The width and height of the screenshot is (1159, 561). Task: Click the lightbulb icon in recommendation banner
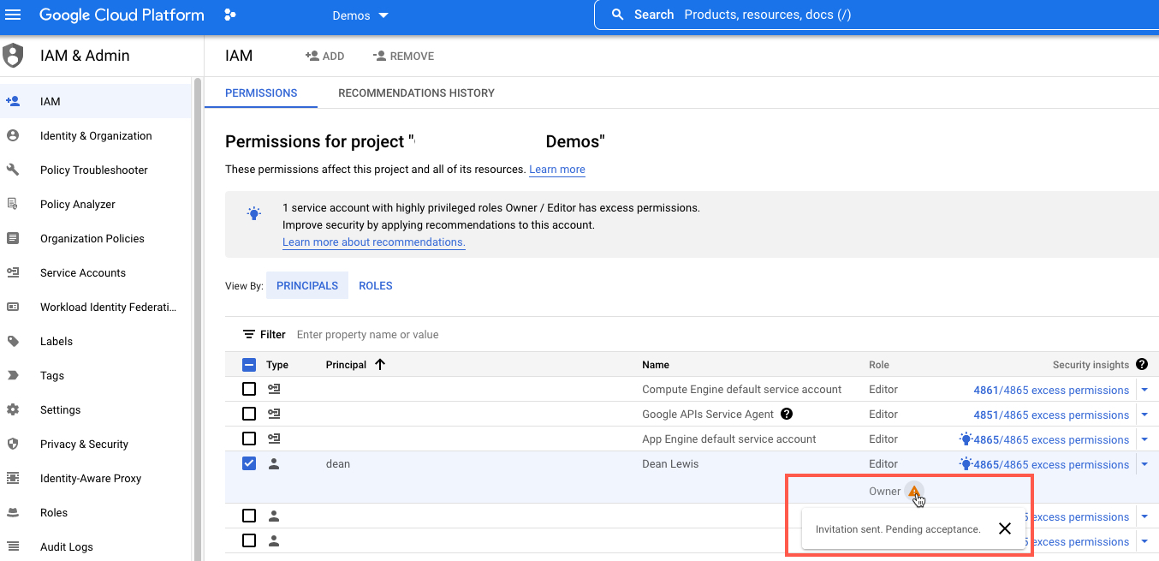253,213
